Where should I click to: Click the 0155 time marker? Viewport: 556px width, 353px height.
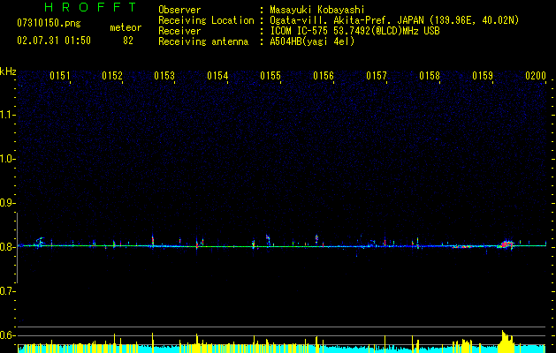pos(270,76)
